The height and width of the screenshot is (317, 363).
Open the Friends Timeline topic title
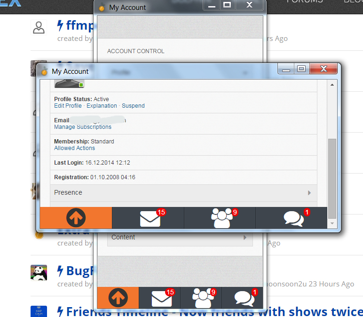tap(214, 311)
